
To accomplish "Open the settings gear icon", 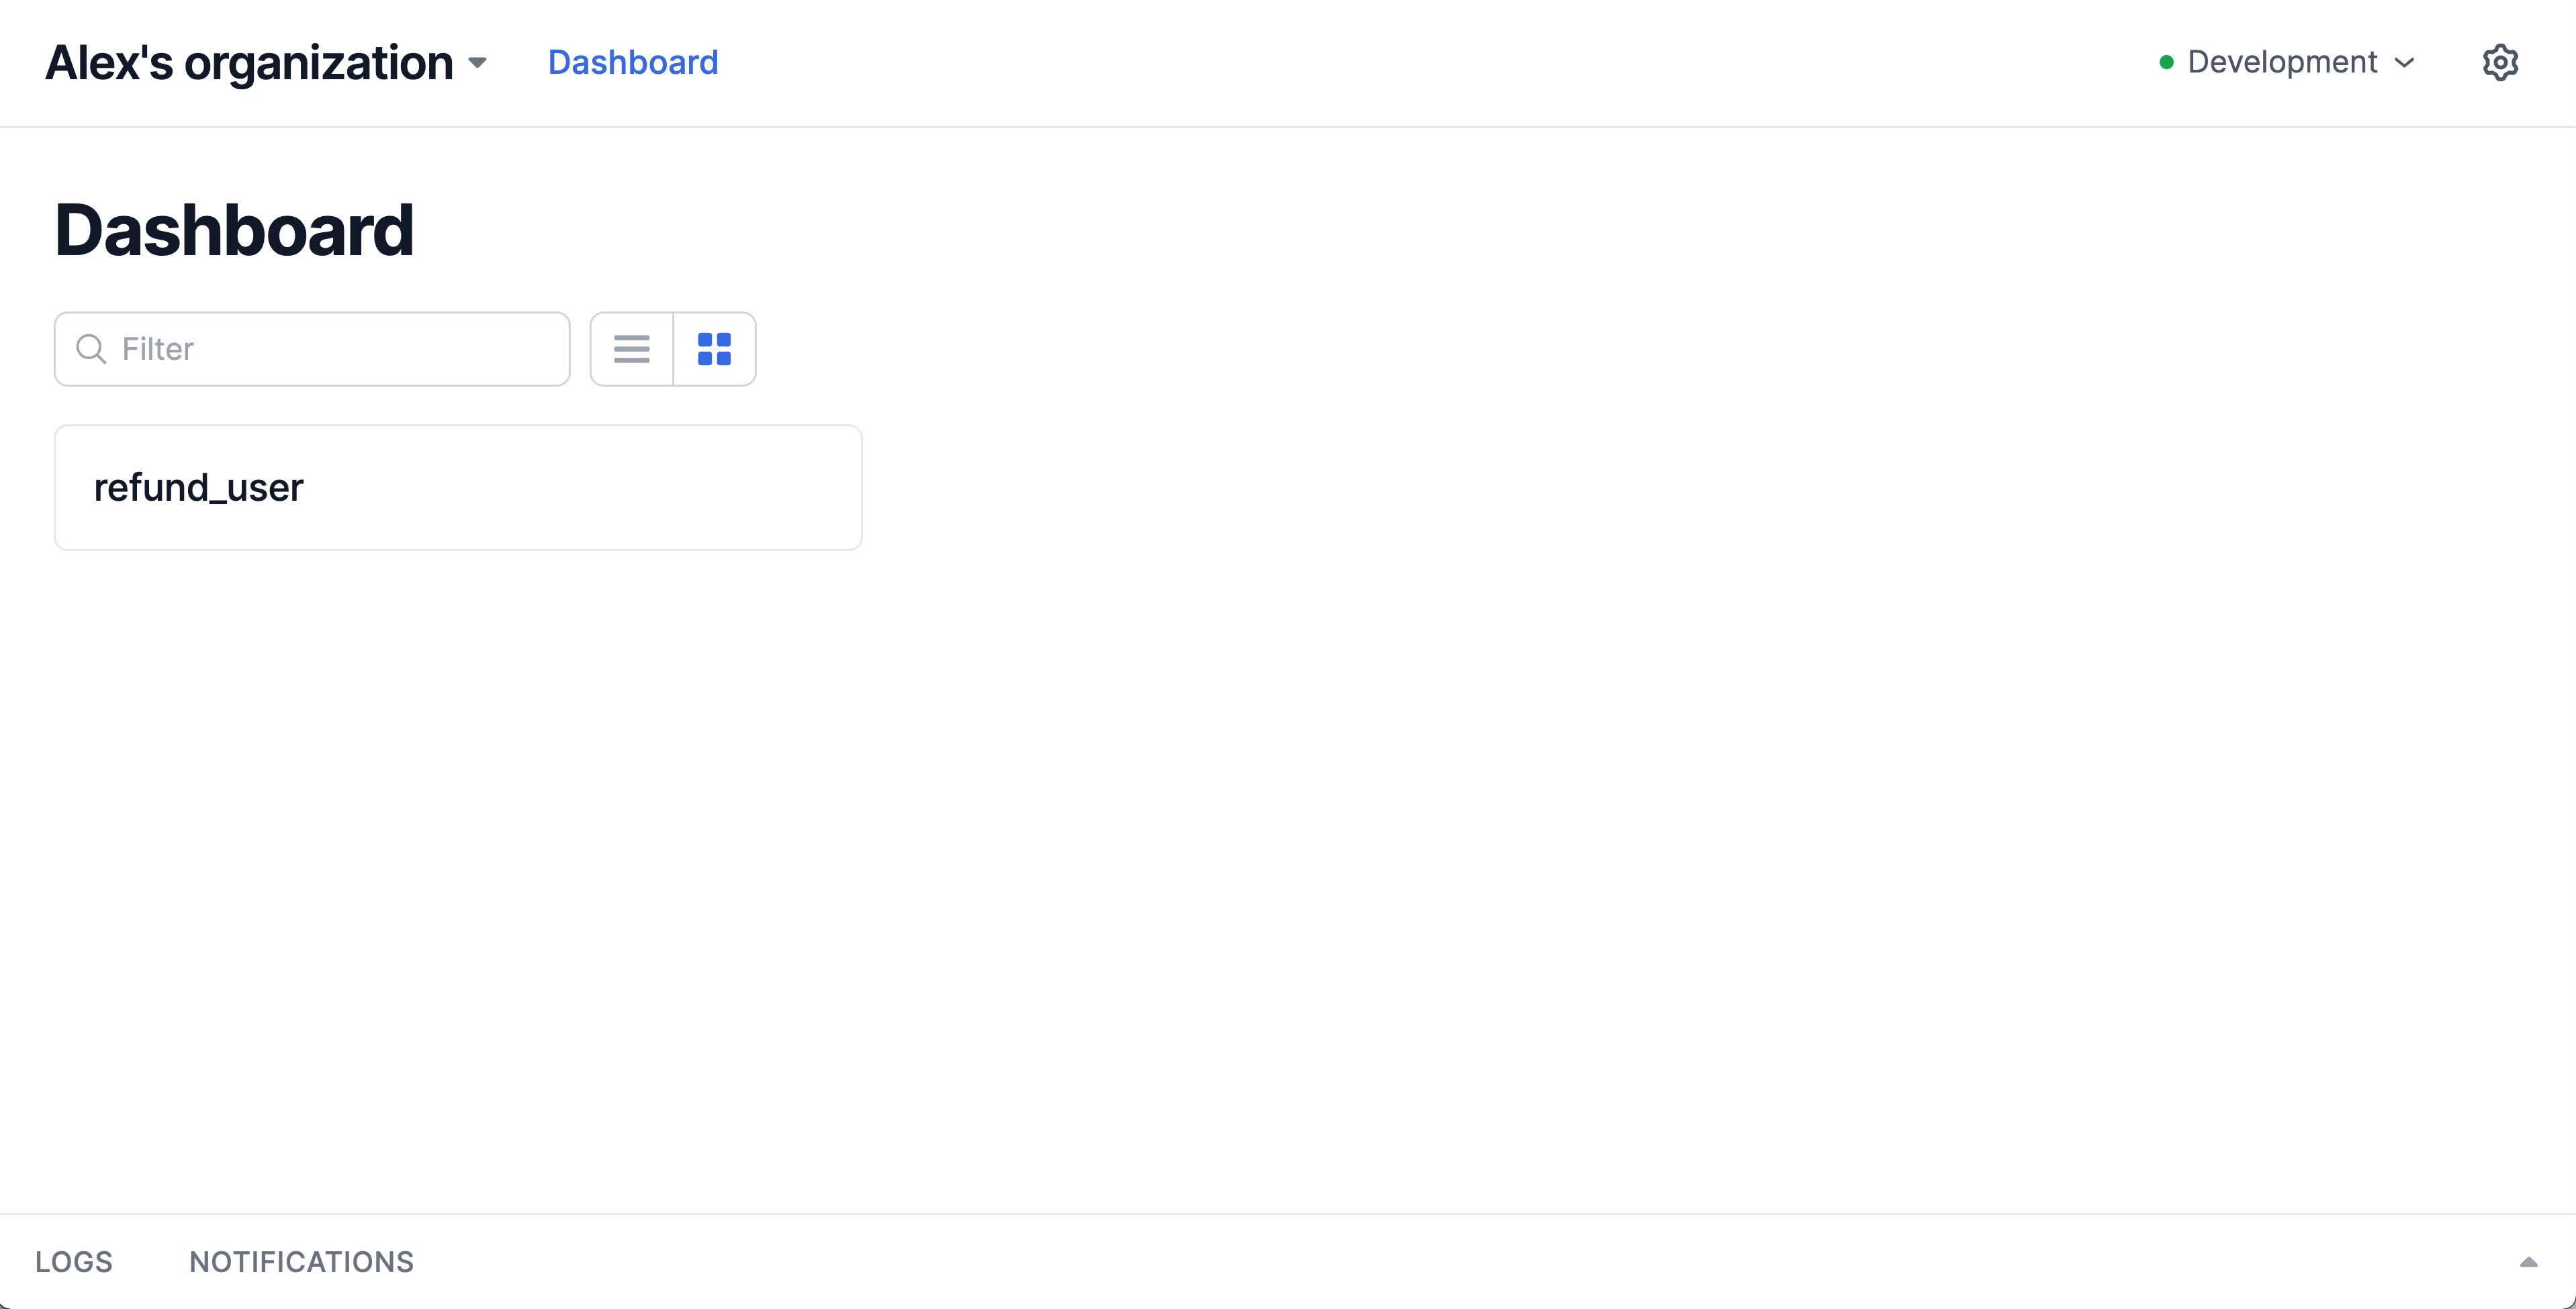I will (x=2499, y=62).
